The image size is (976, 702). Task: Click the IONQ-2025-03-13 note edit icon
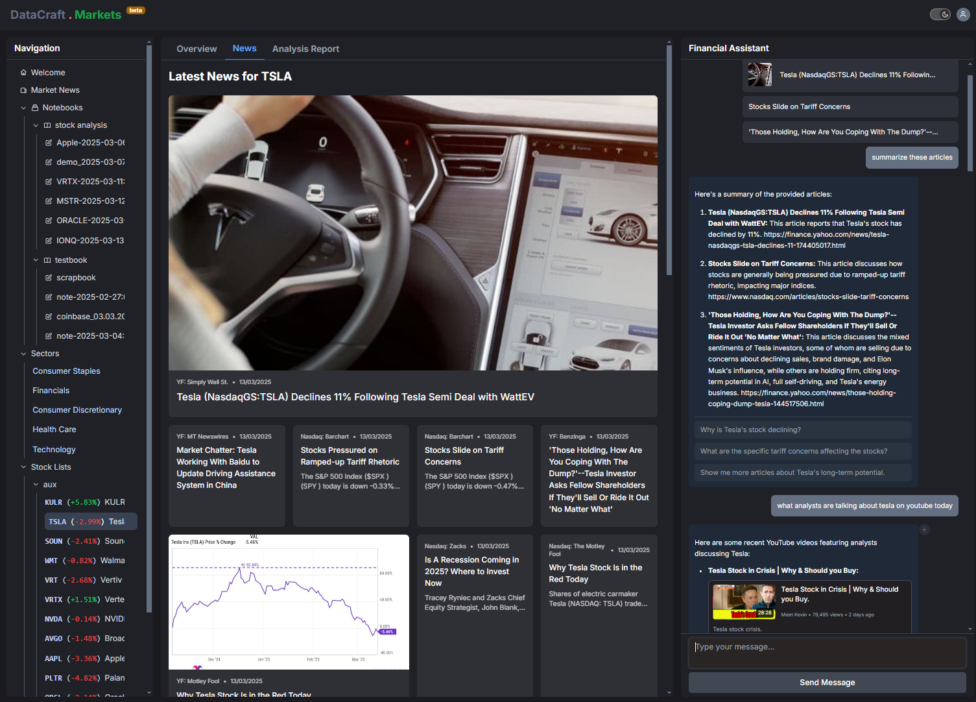pyautogui.click(x=49, y=241)
